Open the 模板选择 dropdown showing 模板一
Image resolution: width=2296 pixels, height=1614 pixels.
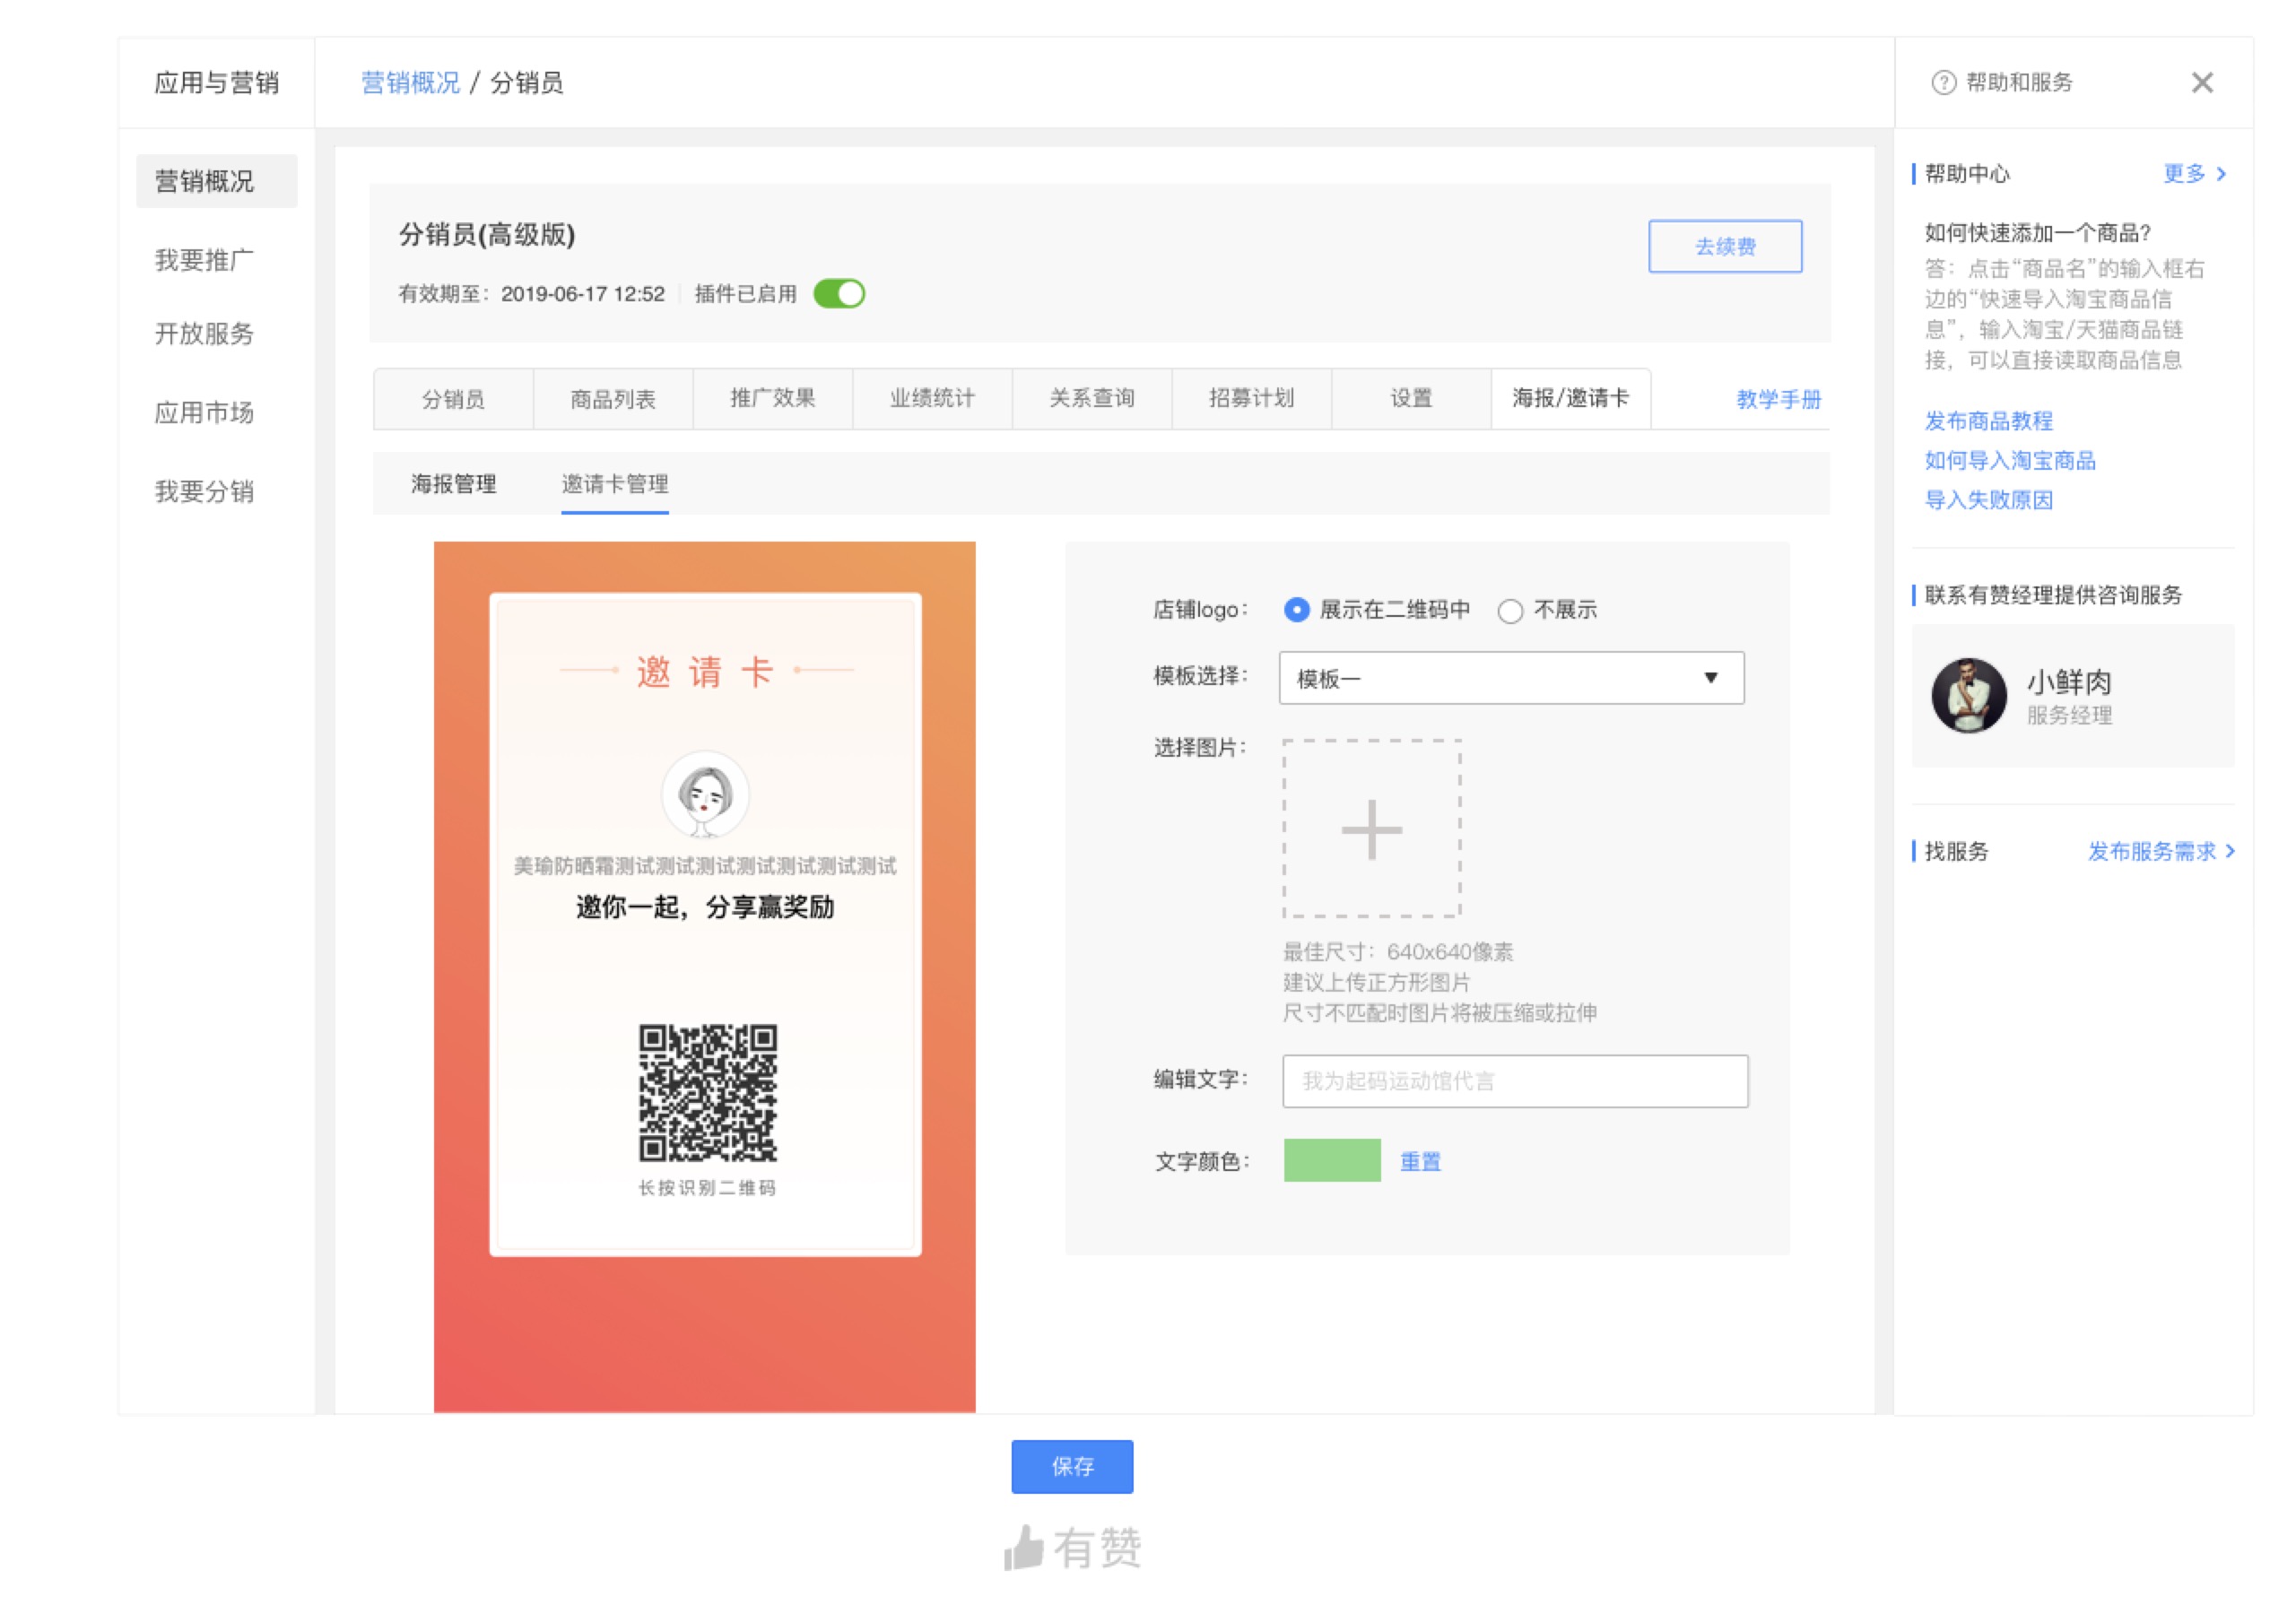[1511, 678]
